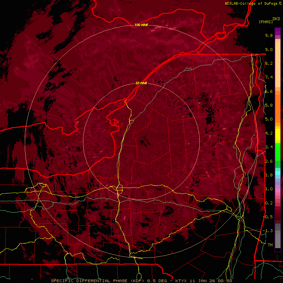The width and height of the screenshot is (283, 283).
Task: Click the 1.0 color scale value
Action: (269, 189)
